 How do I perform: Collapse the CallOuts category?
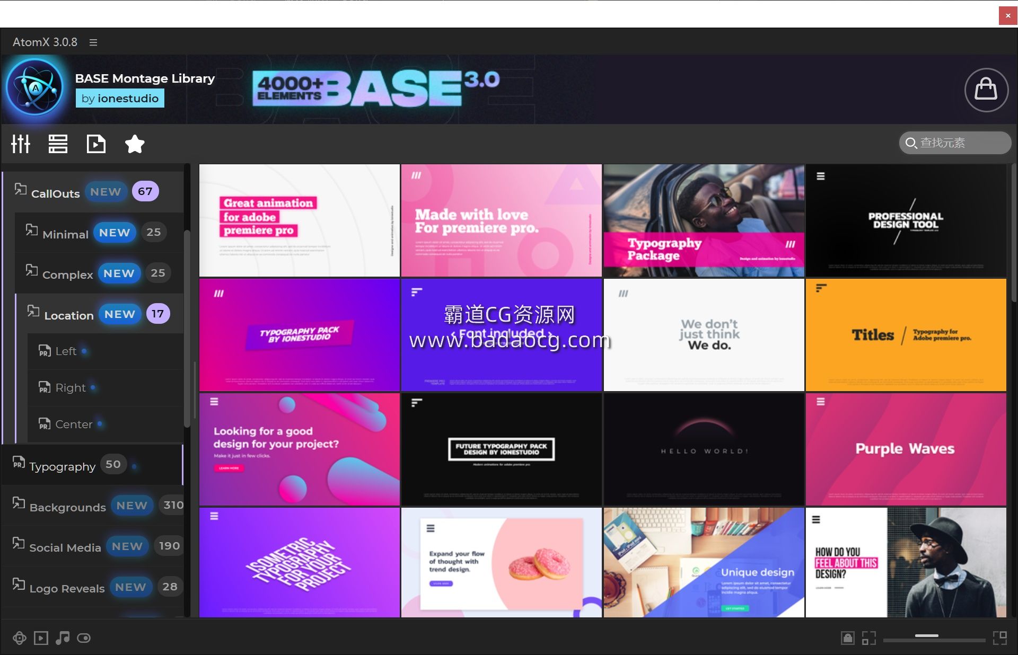coord(93,192)
